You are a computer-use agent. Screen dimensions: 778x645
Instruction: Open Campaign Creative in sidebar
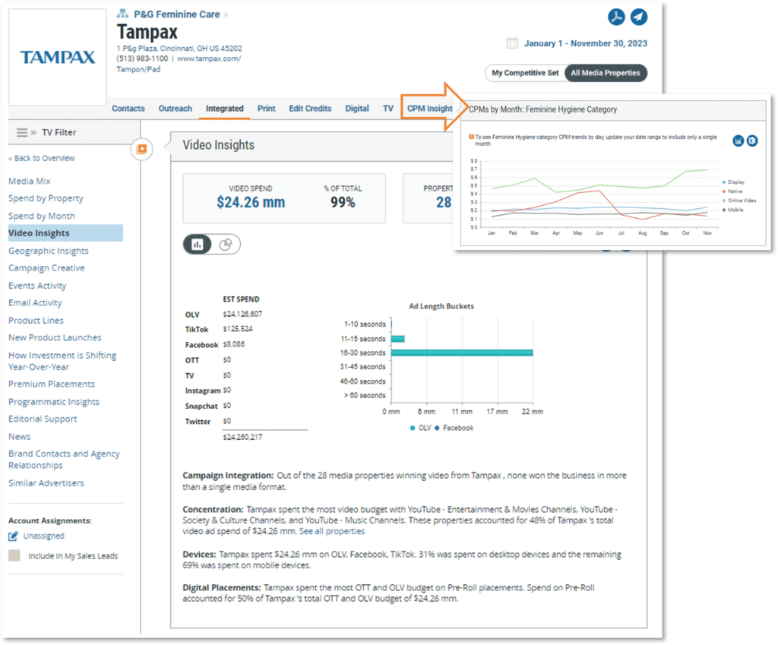46,268
